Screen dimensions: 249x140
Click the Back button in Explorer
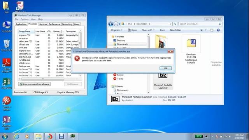click(110, 24)
